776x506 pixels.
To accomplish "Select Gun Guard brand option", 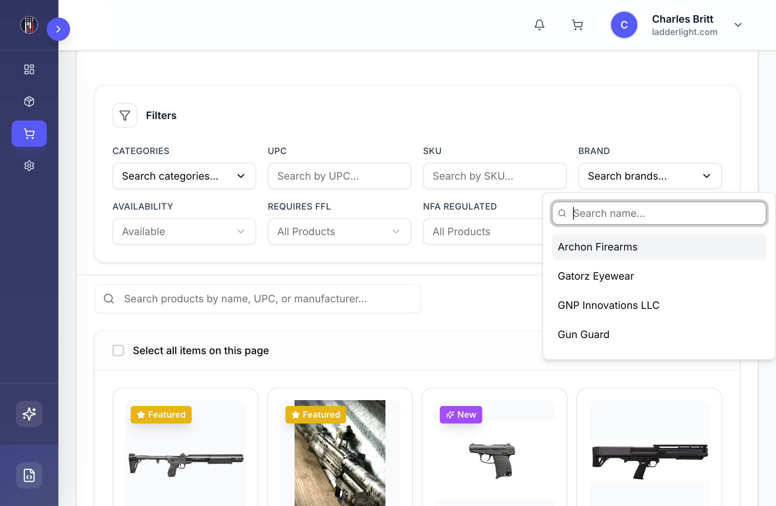I will (x=659, y=334).
